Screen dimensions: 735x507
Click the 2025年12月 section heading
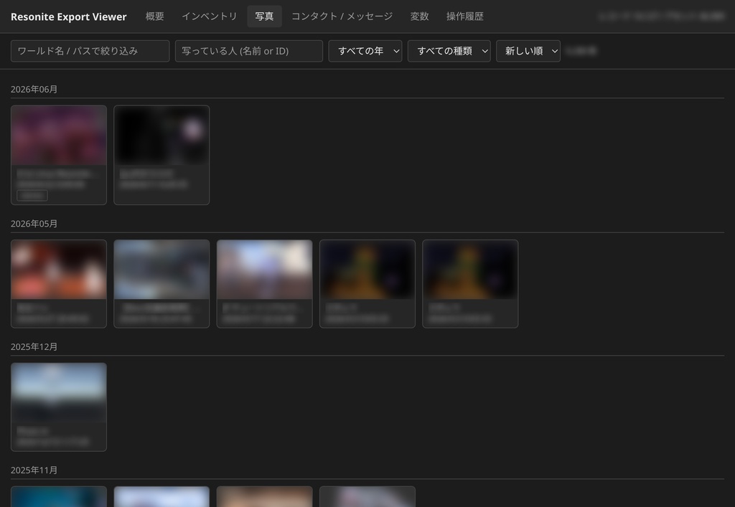[34, 347]
